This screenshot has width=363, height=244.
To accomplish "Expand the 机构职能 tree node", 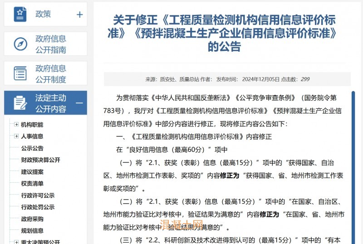I will click(16, 125).
